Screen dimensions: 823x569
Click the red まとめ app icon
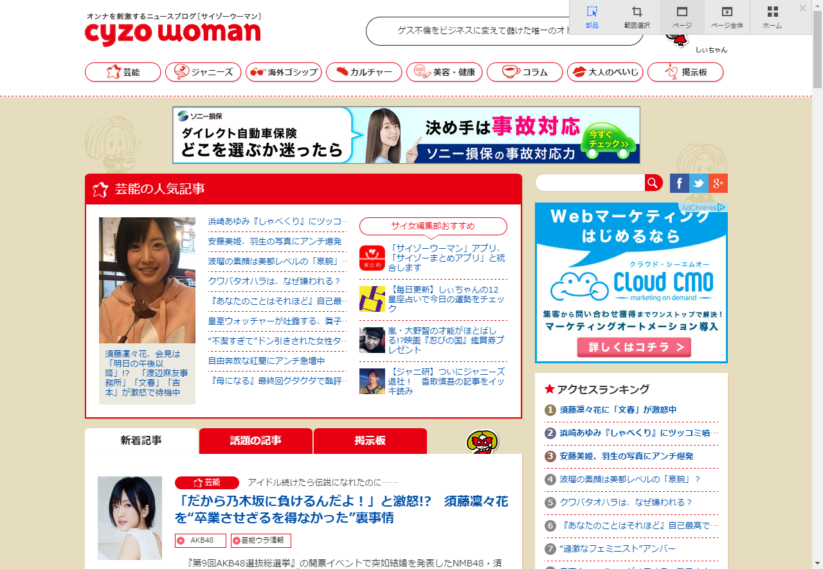pos(372,258)
